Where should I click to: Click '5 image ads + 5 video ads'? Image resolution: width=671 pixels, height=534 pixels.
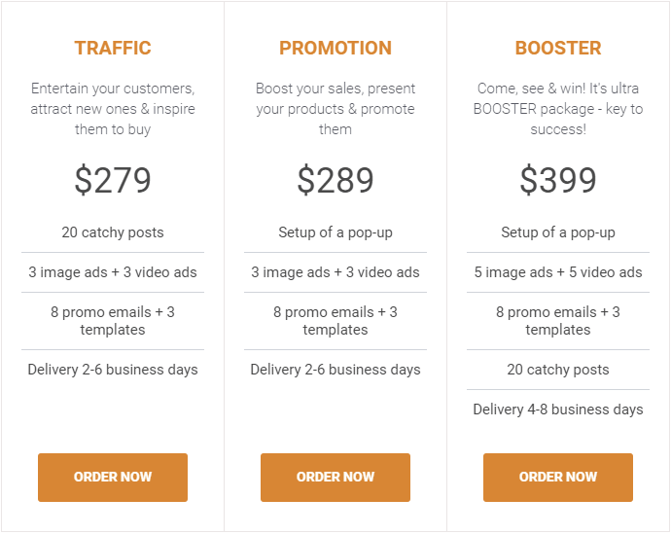(x=558, y=272)
